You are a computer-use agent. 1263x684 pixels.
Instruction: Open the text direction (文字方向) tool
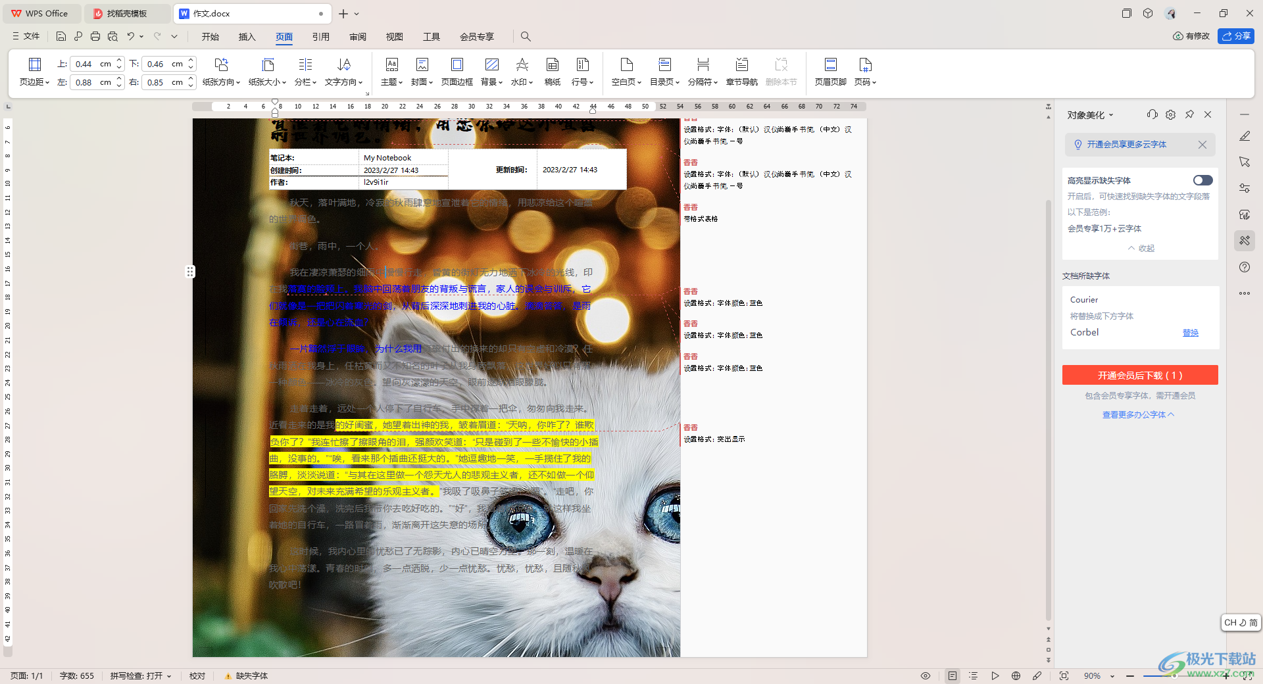pyautogui.click(x=343, y=72)
